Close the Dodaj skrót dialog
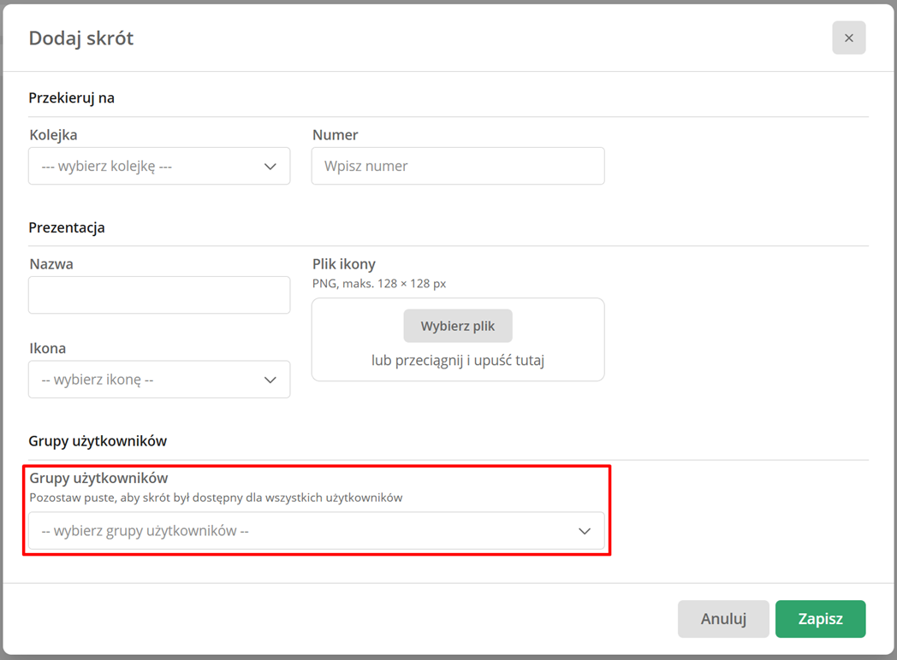Screen dimensions: 897x660 848,38
